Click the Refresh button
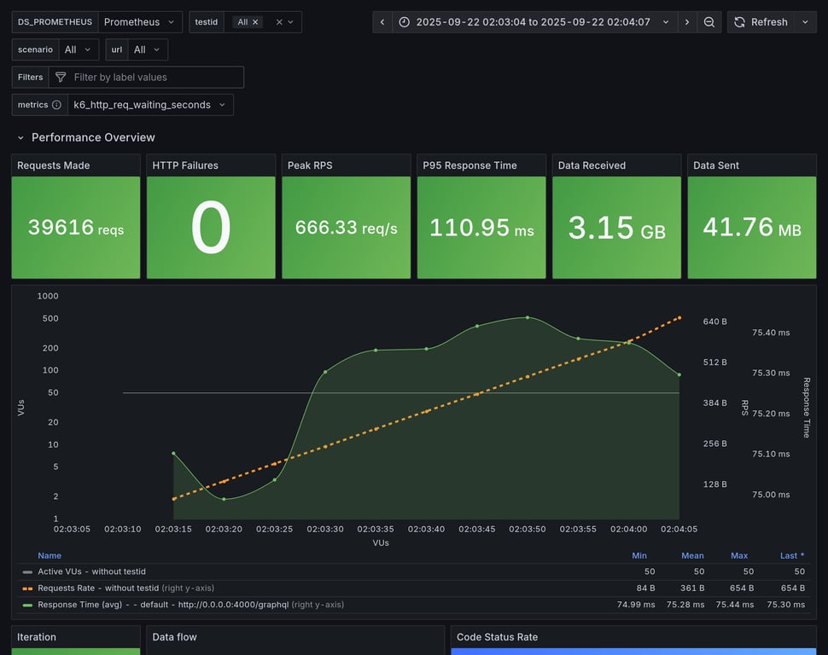 (761, 22)
